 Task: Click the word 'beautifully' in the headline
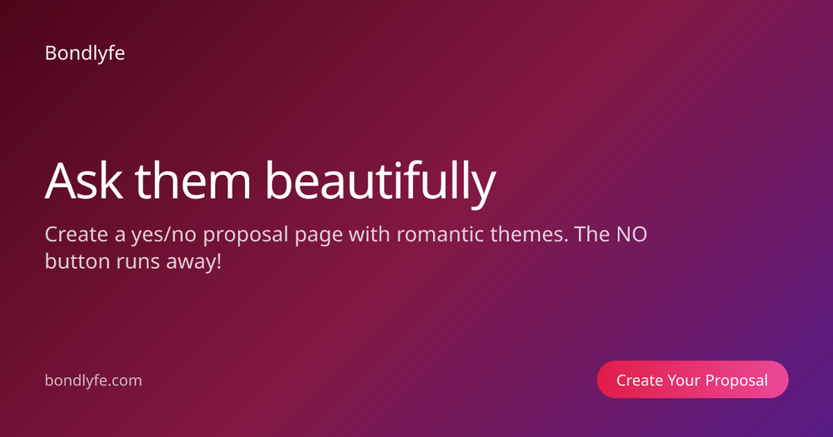381,183
